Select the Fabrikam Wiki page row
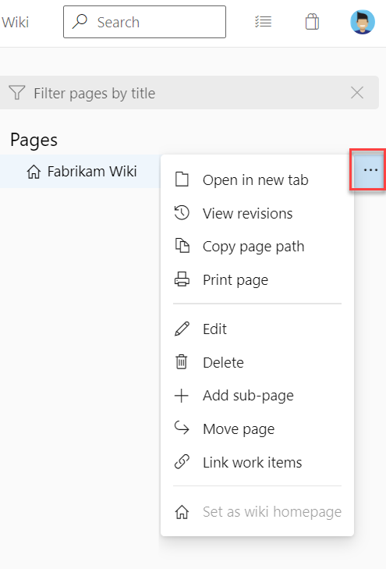 coord(80,171)
